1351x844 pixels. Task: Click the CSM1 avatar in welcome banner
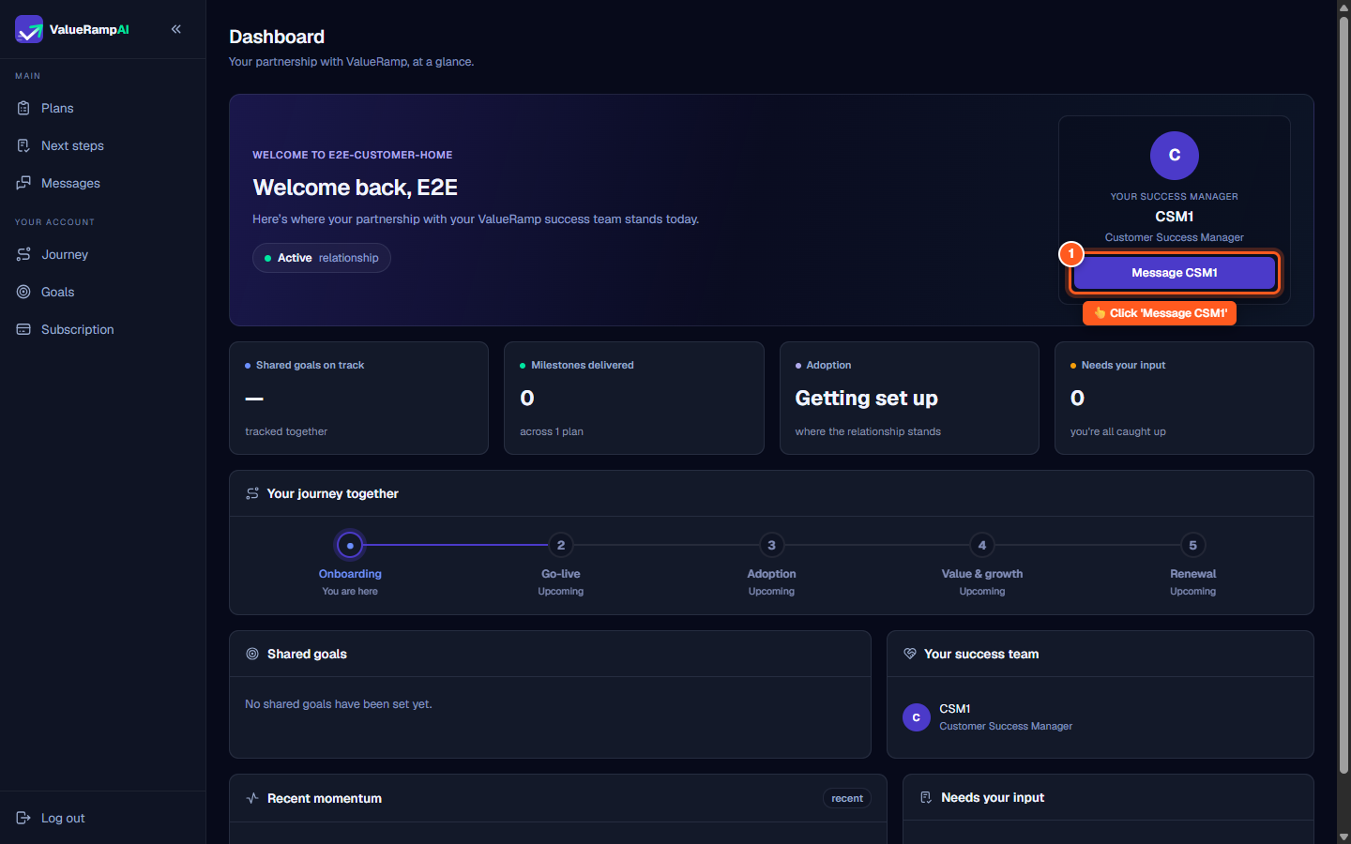coord(1175,156)
